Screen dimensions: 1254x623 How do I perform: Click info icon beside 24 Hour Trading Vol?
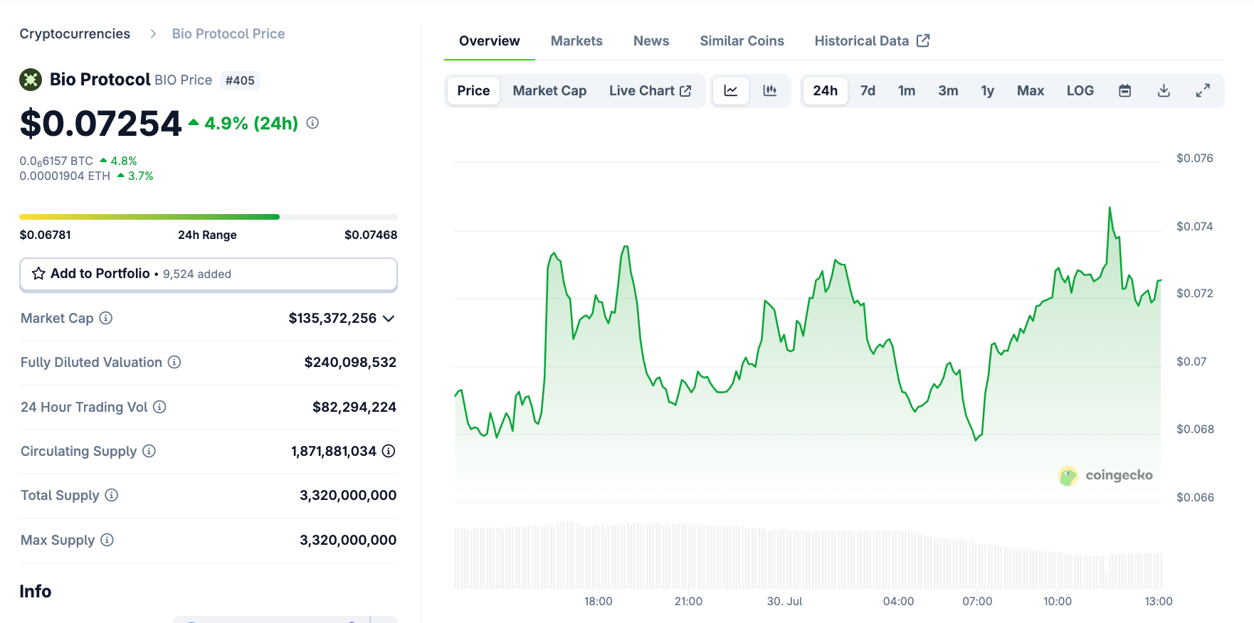pos(160,407)
